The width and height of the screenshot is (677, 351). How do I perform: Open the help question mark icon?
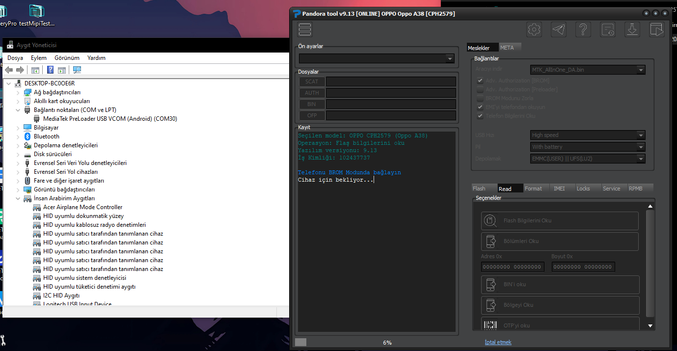coord(583,29)
